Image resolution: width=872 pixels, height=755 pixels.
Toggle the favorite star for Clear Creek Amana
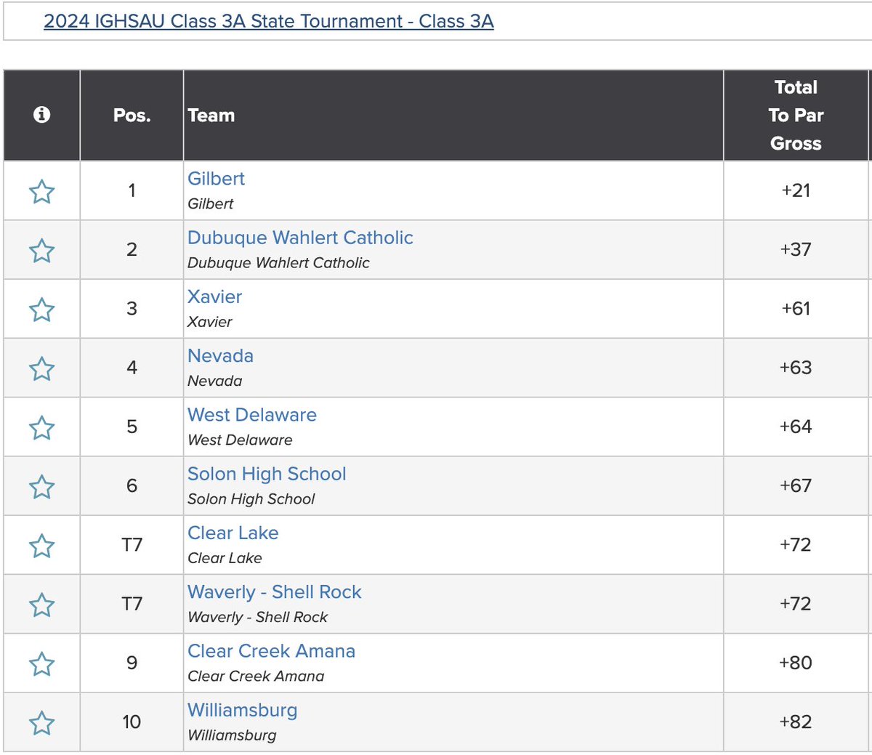(41, 663)
